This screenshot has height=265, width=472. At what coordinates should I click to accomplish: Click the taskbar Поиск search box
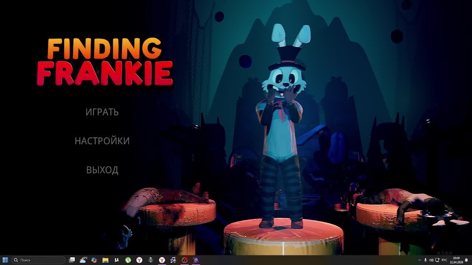click(38, 260)
